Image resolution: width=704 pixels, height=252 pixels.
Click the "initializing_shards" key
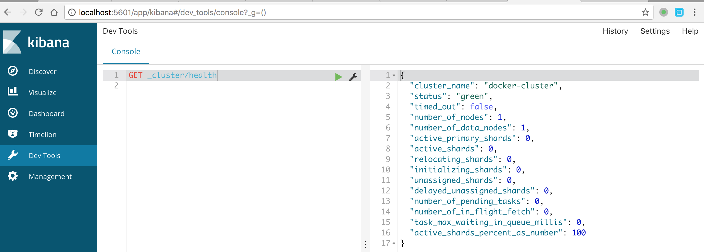click(458, 170)
